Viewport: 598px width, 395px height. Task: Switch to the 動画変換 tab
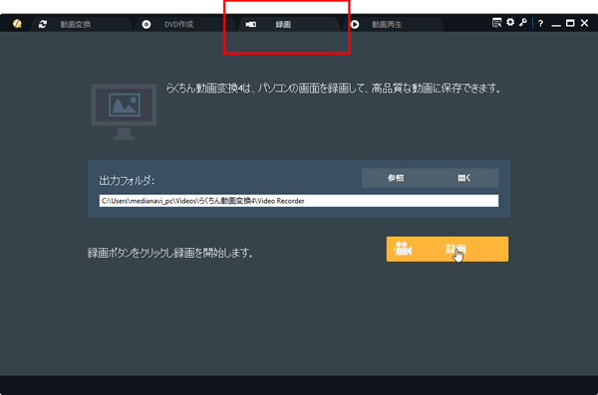(75, 25)
